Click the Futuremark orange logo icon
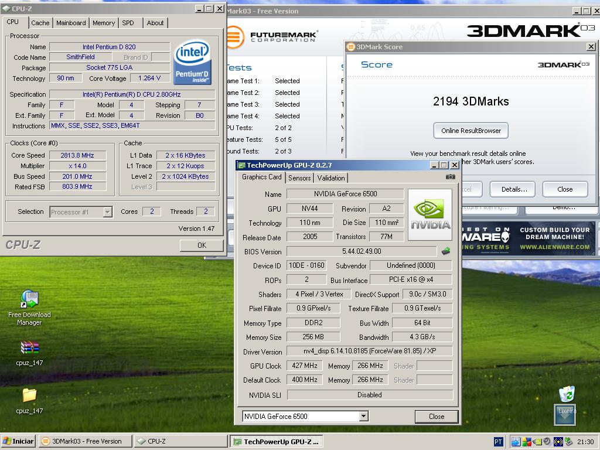The height and width of the screenshot is (450, 600). (x=235, y=37)
